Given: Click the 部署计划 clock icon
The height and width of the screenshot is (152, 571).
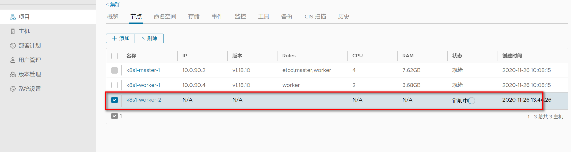Looking at the screenshot, I should tap(13, 46).
